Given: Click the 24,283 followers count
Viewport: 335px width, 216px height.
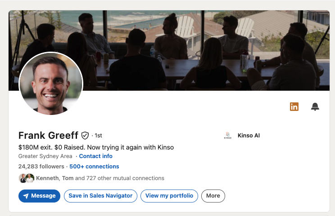Looking at the screenshot, I should click(x=41, y=167).
